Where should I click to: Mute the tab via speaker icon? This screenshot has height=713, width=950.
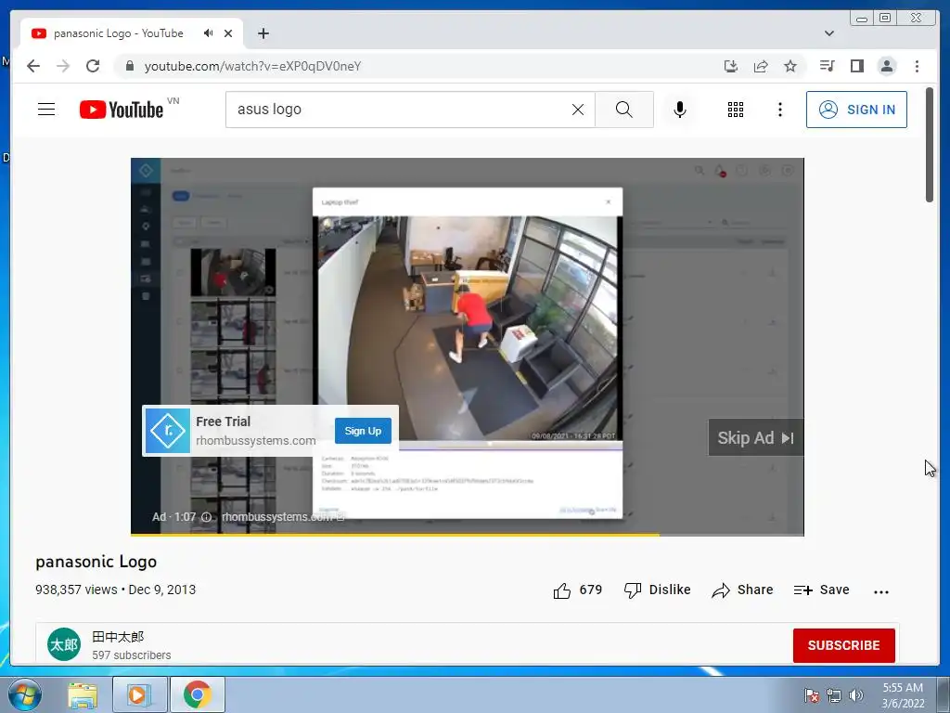click(x=209, y=33)
